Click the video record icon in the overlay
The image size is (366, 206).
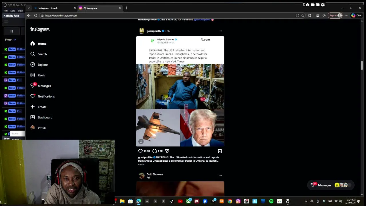313,5
